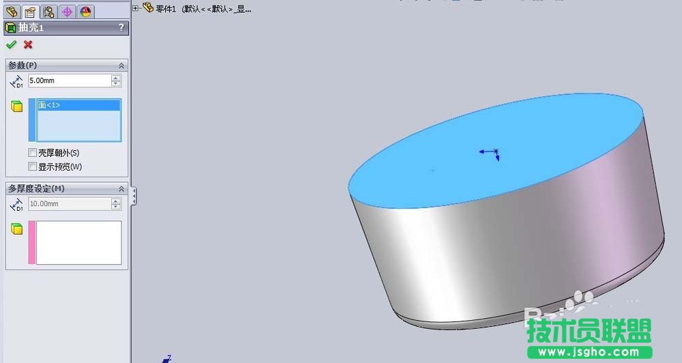Click the D1 icon in 多厚度设定
Viewport: 682px width, 363px height.
pyautogui.click(x=16, y=205)
